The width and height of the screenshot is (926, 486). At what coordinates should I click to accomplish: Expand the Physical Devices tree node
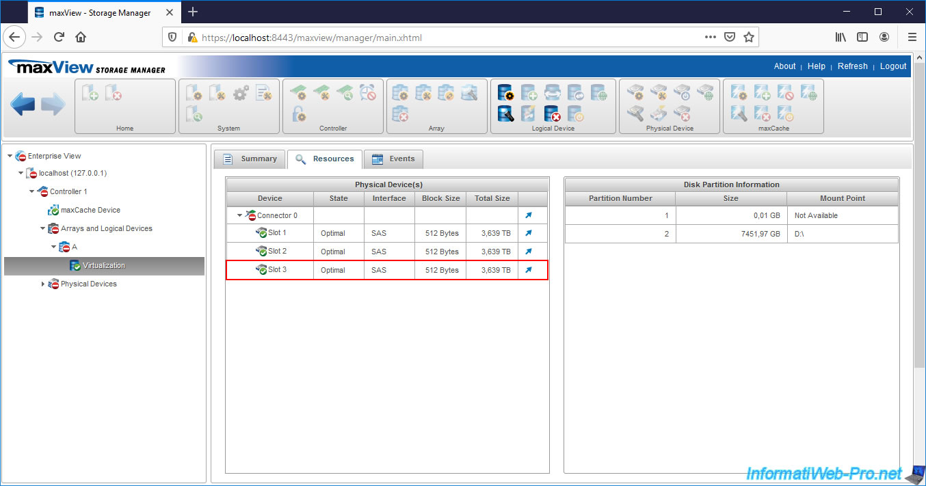(43, 284)
